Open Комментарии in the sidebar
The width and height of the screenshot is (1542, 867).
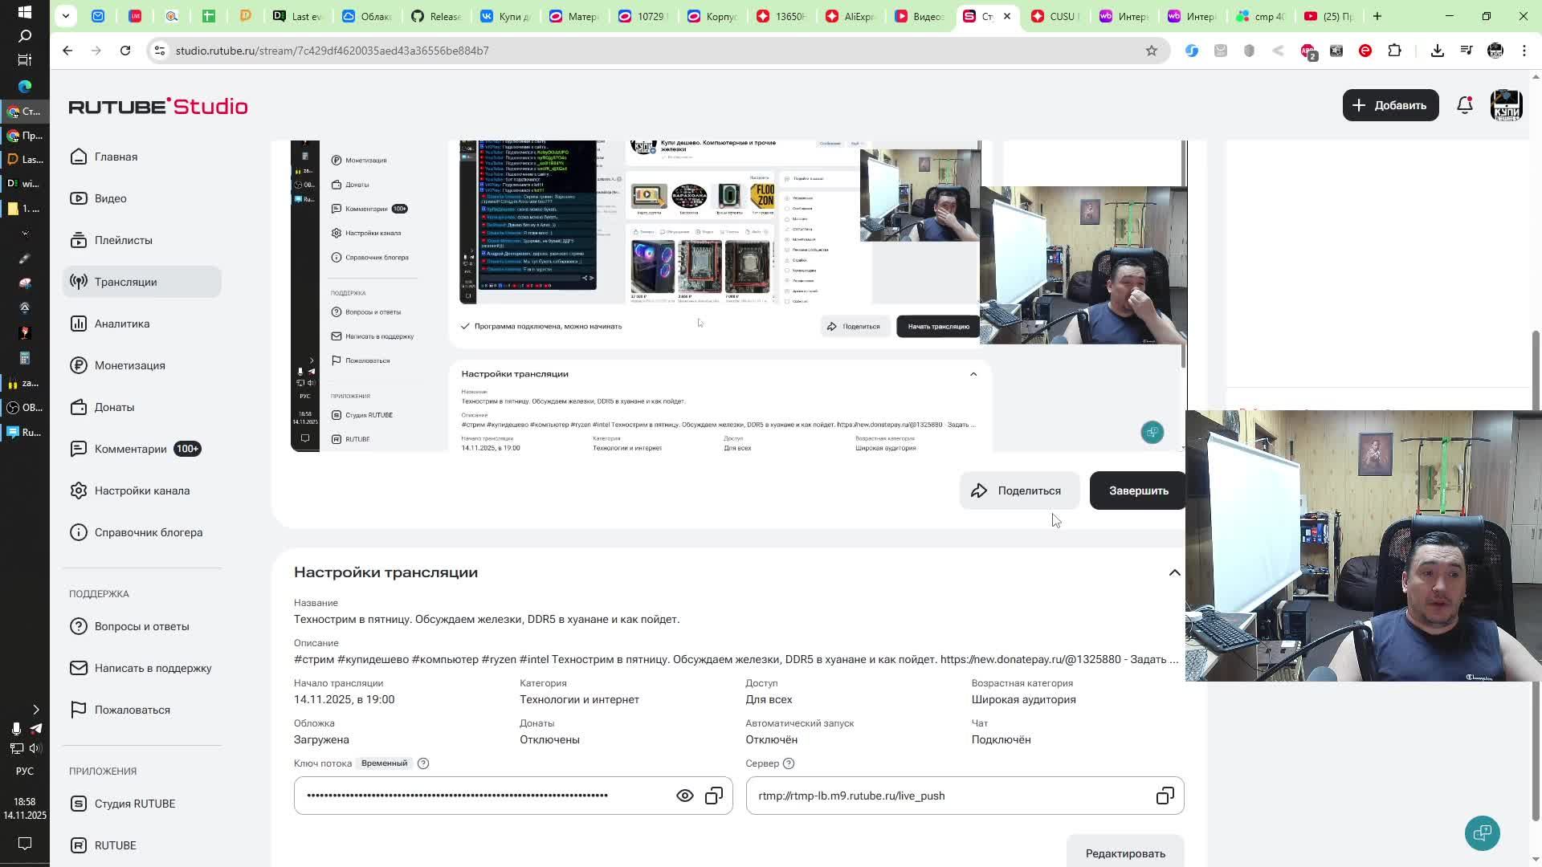tap(130, 449)
